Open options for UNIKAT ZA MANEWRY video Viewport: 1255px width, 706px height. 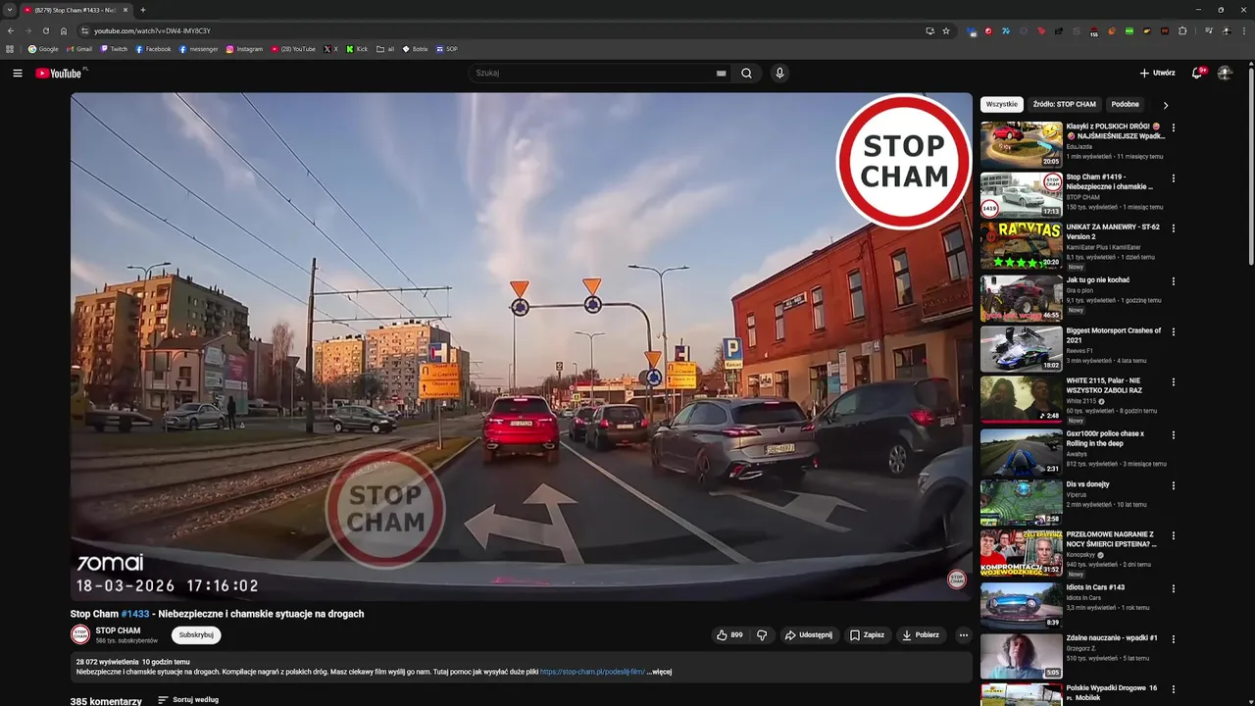point(1173,228)
